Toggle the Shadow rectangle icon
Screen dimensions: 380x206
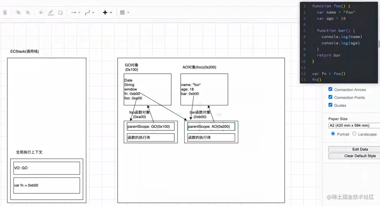click(60, 12)
